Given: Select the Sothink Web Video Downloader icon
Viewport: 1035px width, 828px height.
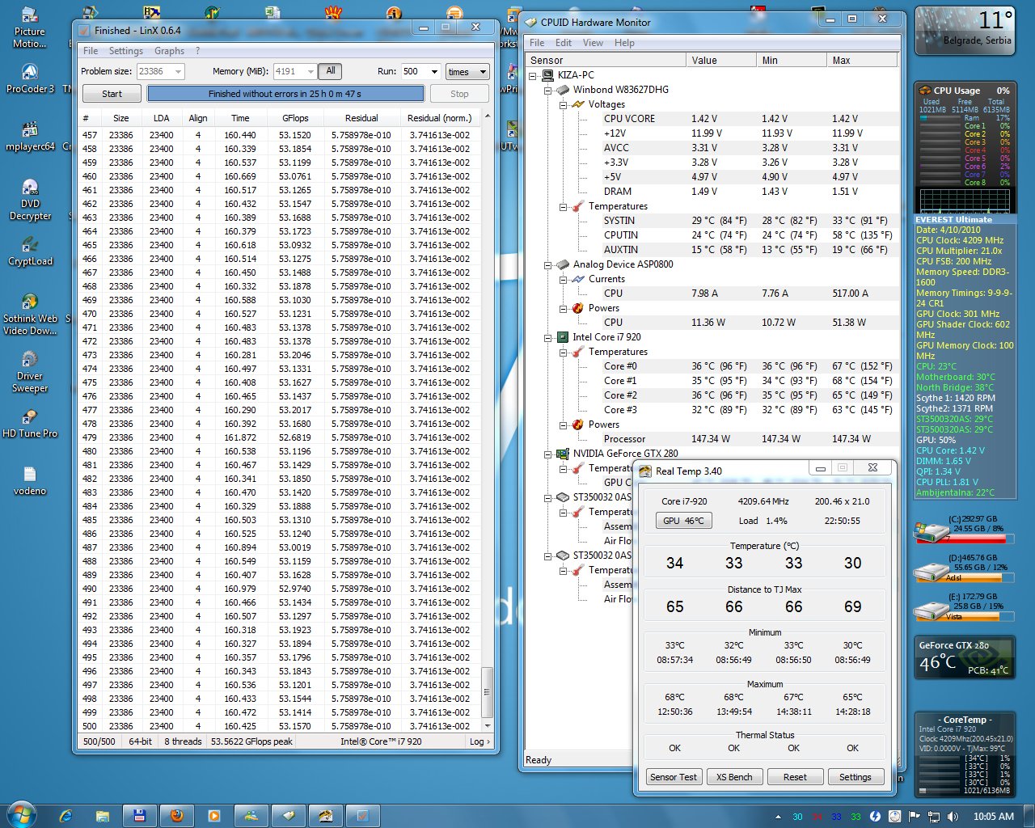Looking at the screenshot, I should pyautogui.click(x=30, y=315).
